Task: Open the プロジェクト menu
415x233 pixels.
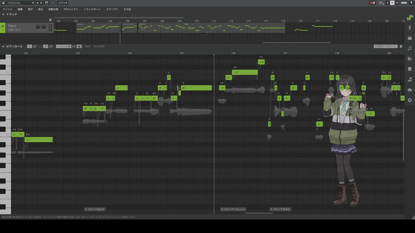Action: click(70, 9)
